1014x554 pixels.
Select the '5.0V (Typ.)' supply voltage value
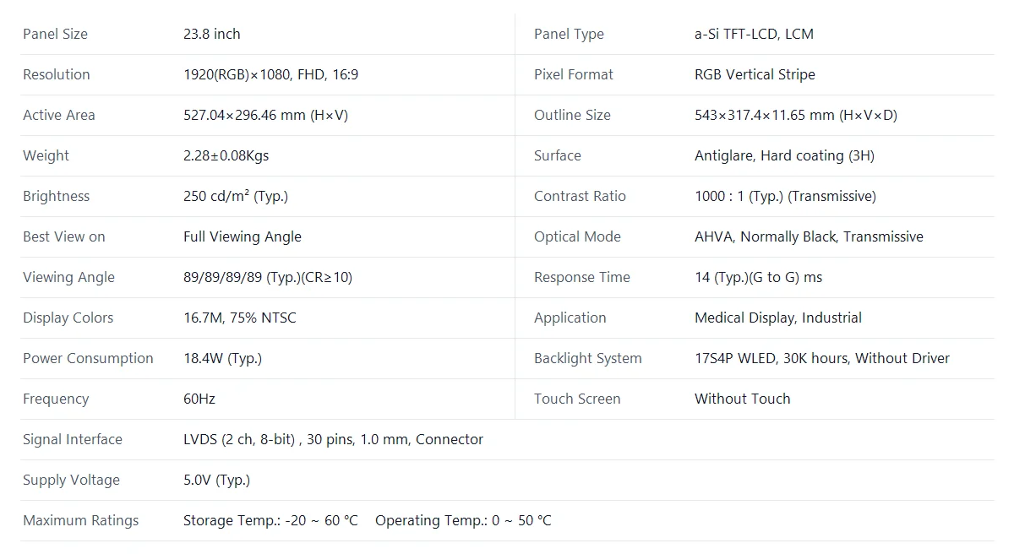216,480
